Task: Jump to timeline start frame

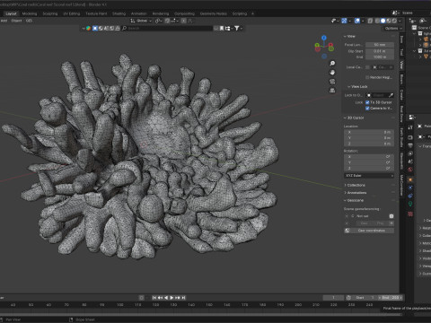Action: (x=154, y=298)
